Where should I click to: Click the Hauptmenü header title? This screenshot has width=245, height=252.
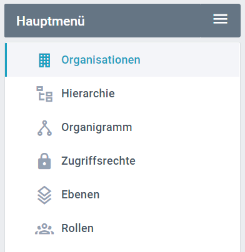pos(51,21)
